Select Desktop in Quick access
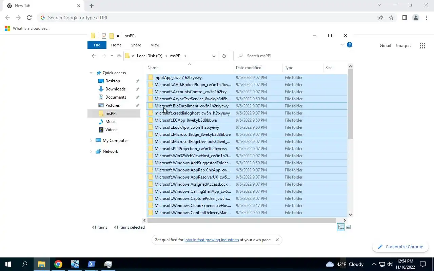Screen dimensions: 434x271 tap(113, 81)
